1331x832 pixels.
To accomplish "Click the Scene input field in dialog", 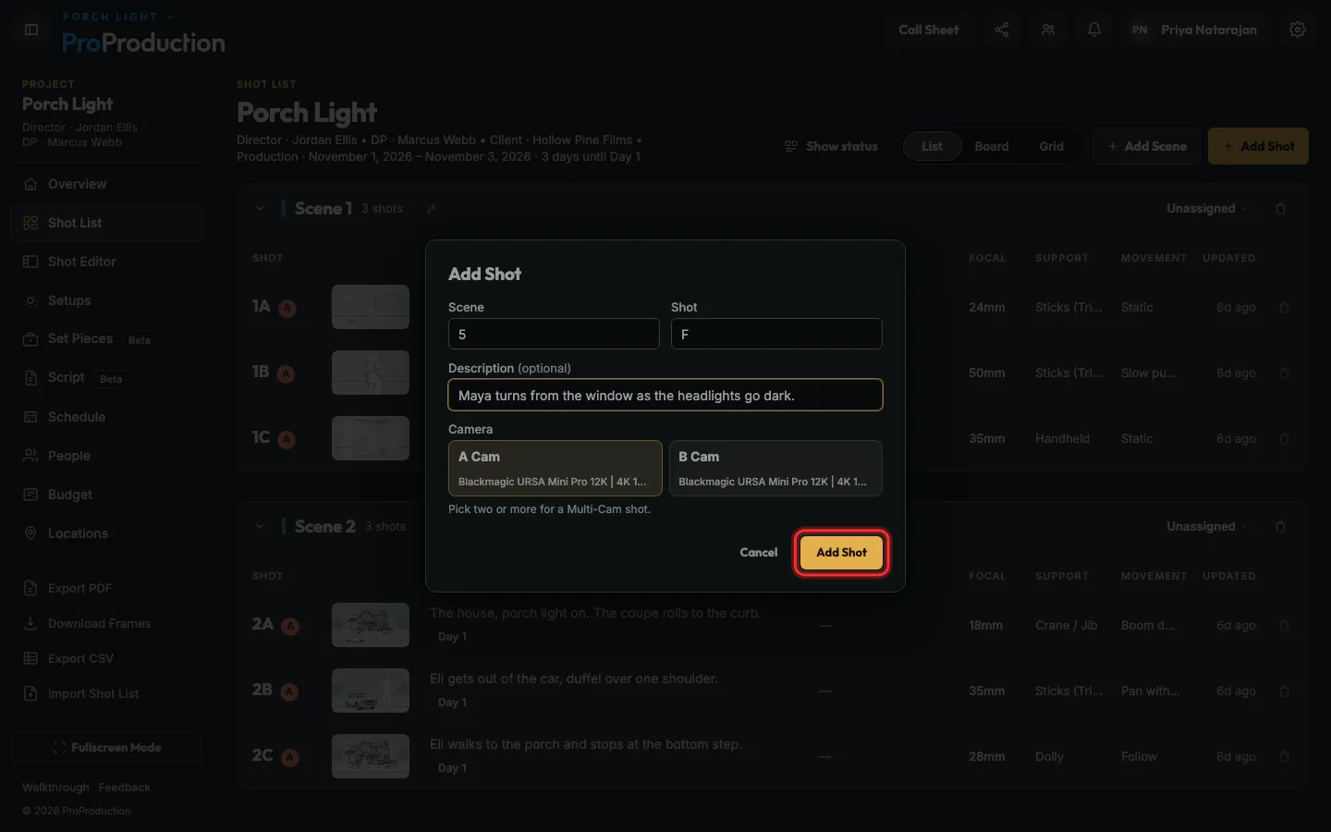I will coord(554,334).
